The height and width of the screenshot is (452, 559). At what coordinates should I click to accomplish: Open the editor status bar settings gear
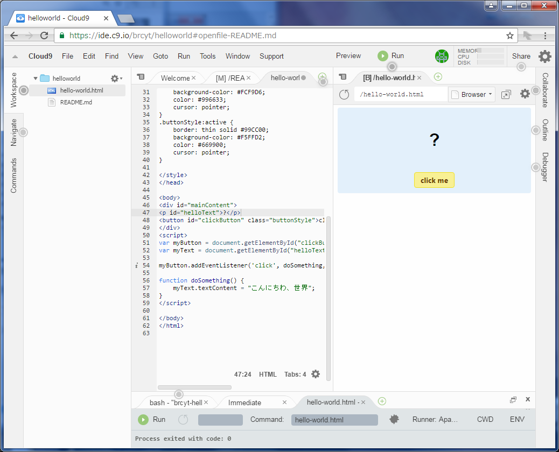point(316,374)
